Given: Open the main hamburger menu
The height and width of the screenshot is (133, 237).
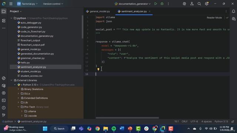Looking at the screenshot, I should click(11, 4).
